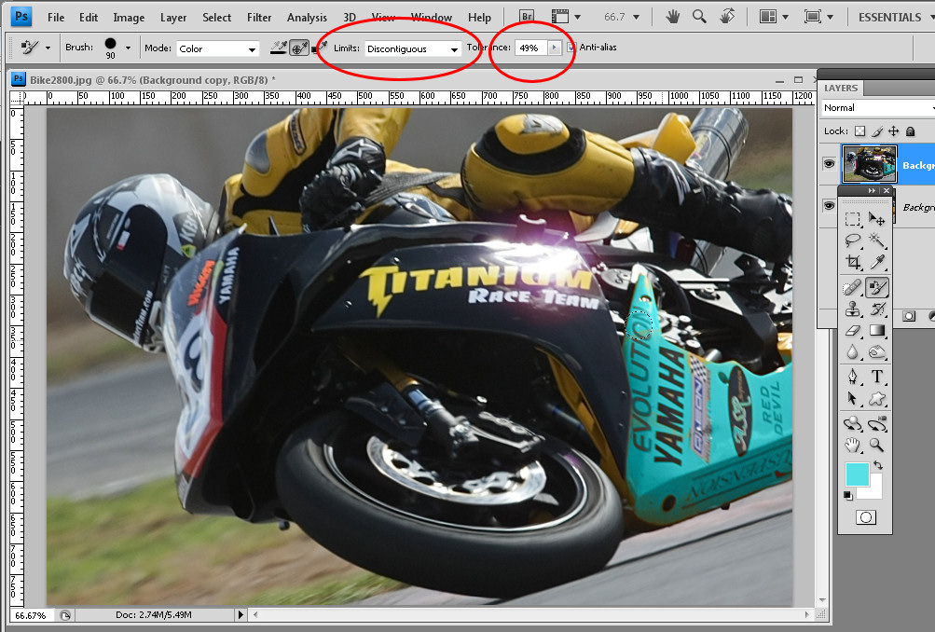Select the Sponge tool
Screen dimensions: 935x632
coord(876,351)
